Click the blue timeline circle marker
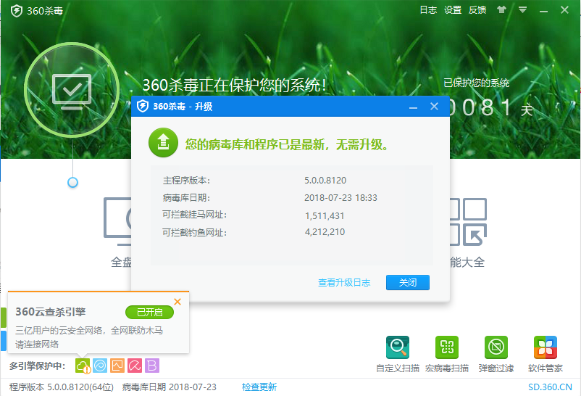Image resolution: width=581 pixels, height=396 pixels. [72, 182]
